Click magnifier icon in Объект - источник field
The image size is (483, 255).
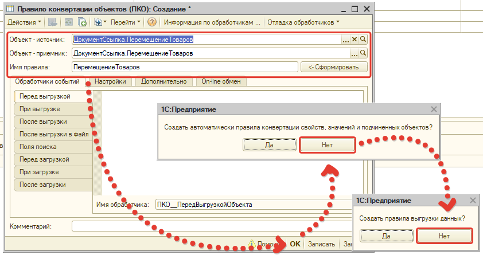coord(363,40)
